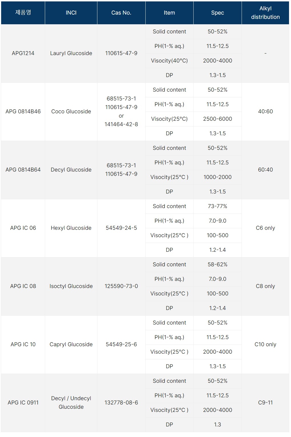Select the Alkyl distribution header cell
291x437 pixels.
(265, 13)
